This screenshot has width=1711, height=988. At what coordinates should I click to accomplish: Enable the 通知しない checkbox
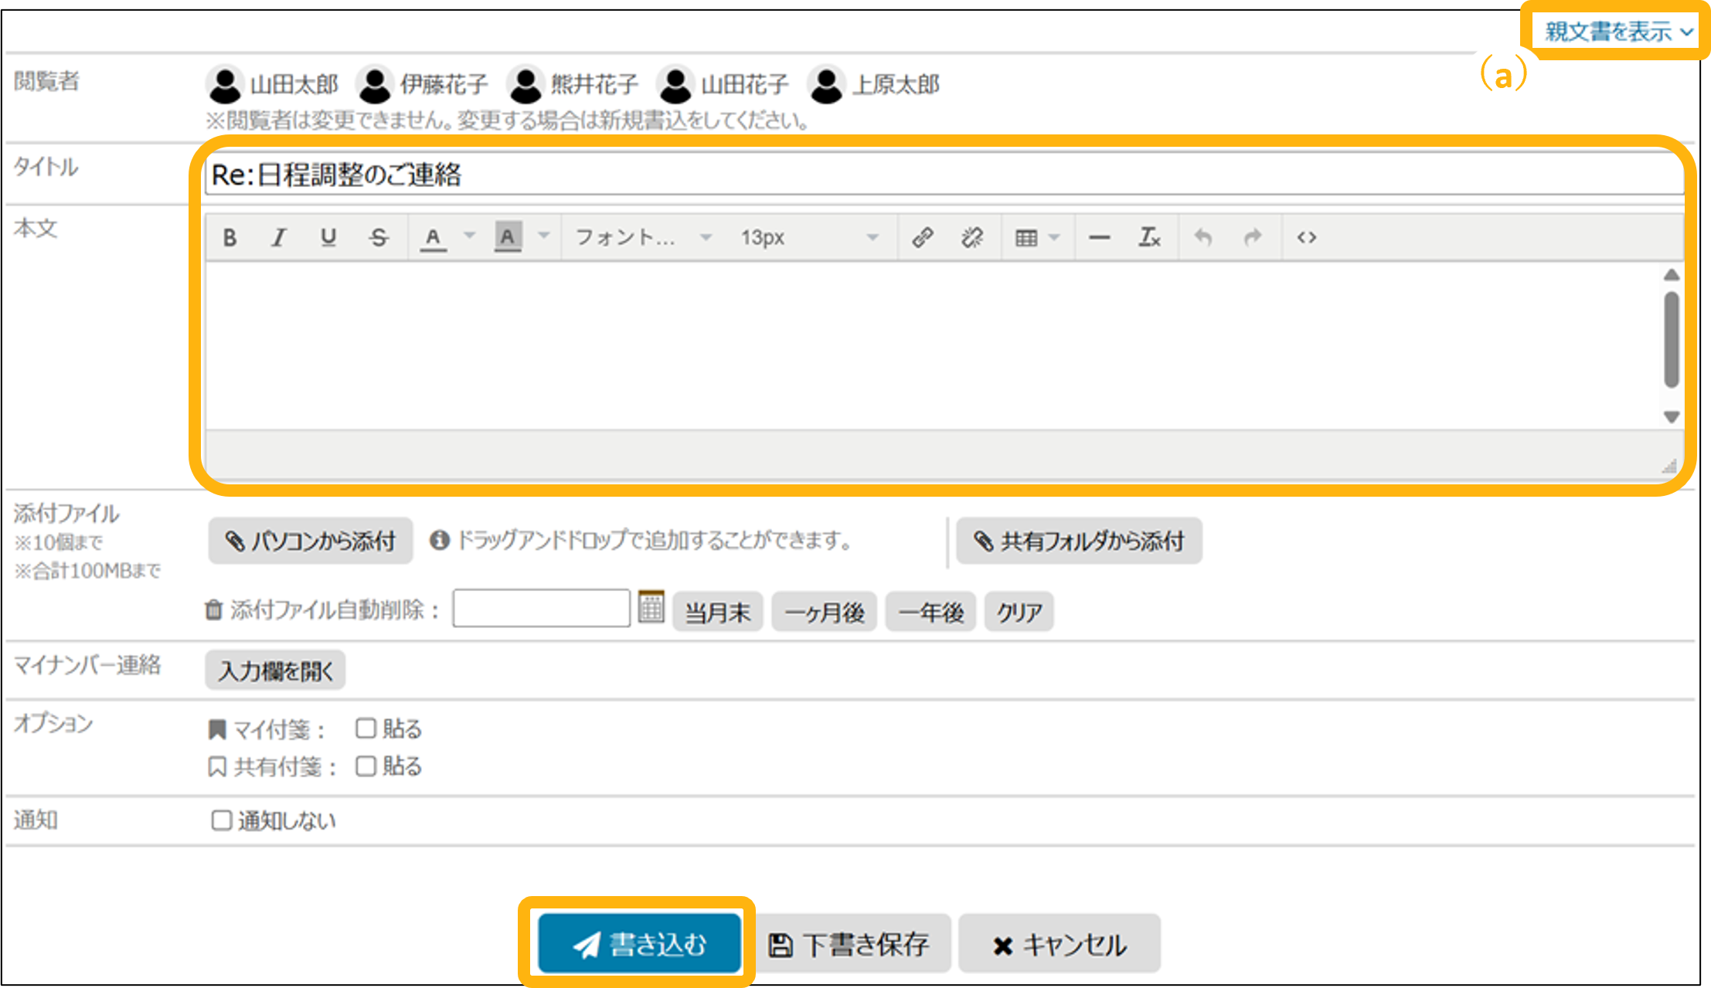222,820
